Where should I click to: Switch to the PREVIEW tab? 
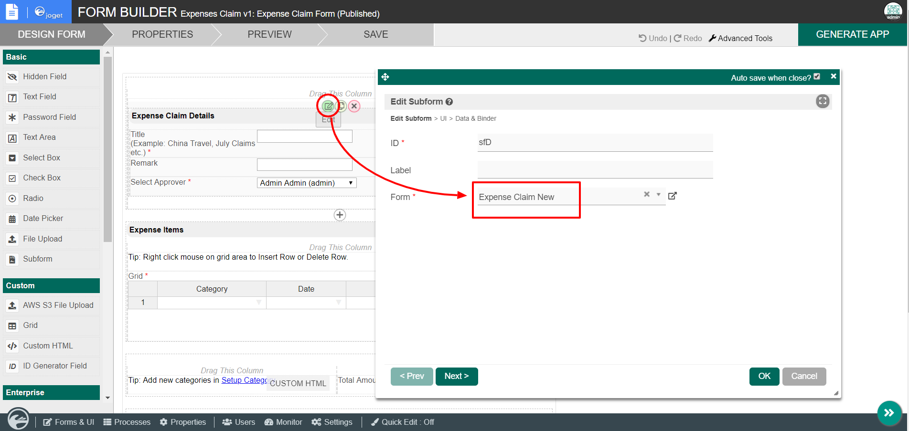point(269,34)
